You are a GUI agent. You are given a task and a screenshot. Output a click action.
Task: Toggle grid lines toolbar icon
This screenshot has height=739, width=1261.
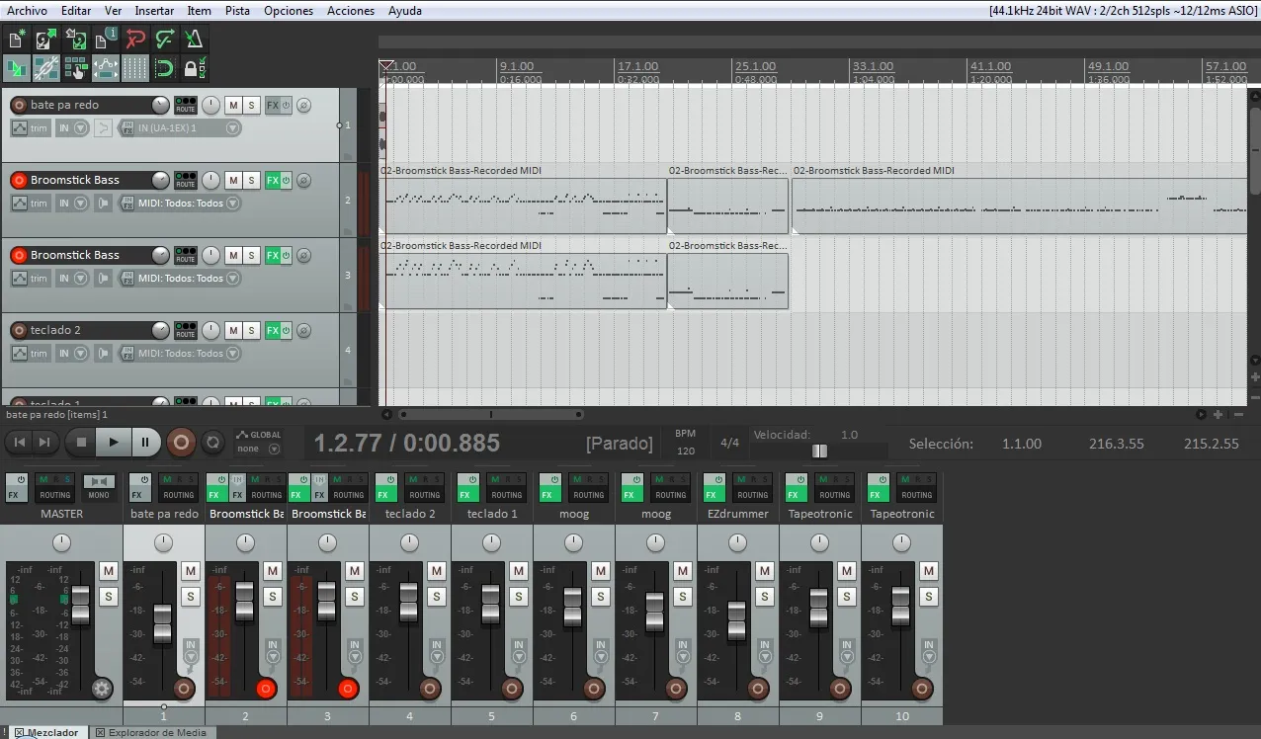(x=134, y=68)
